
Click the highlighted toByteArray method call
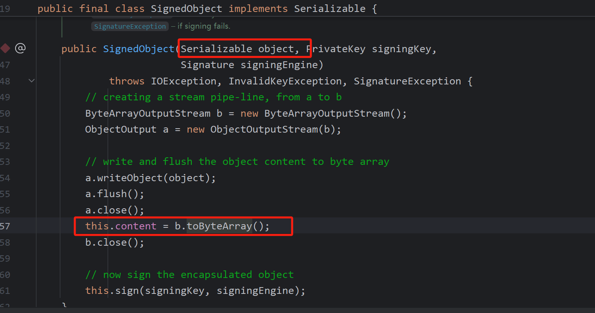[219, 226]
